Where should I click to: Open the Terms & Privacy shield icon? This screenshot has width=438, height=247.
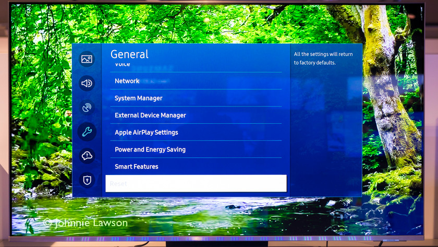coord(87,180)
